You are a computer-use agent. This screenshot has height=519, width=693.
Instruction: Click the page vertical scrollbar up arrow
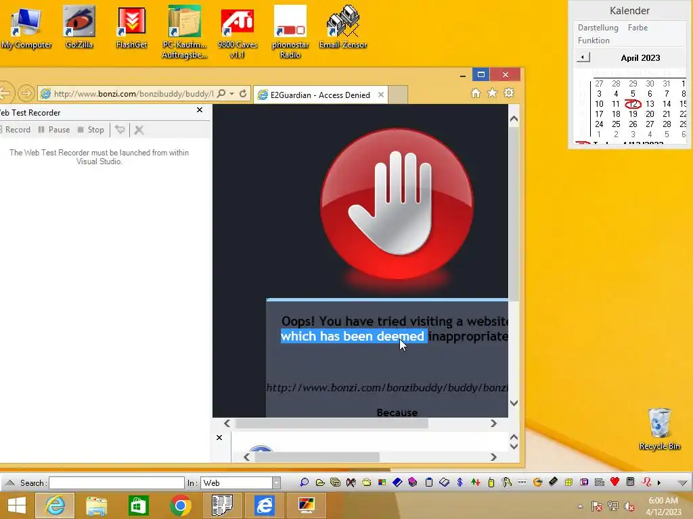[x=514, y=119]
